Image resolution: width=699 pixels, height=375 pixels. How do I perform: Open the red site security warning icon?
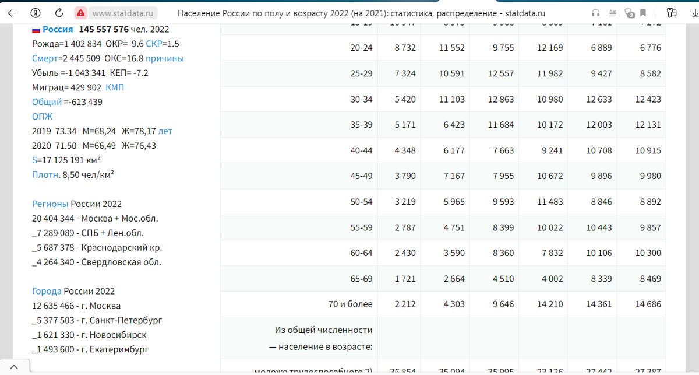(x=80, y=12)
